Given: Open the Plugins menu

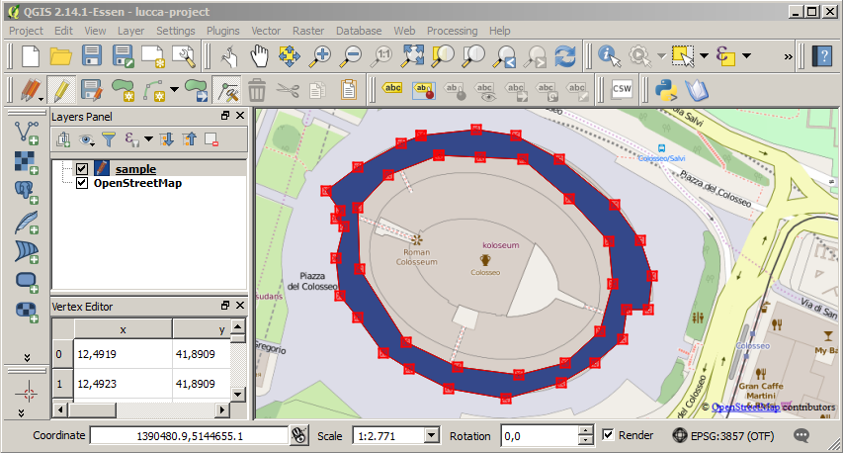Looking at the screenshot, I should [x=223, y=31].
